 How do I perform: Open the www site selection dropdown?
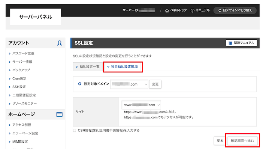point(141,105)
